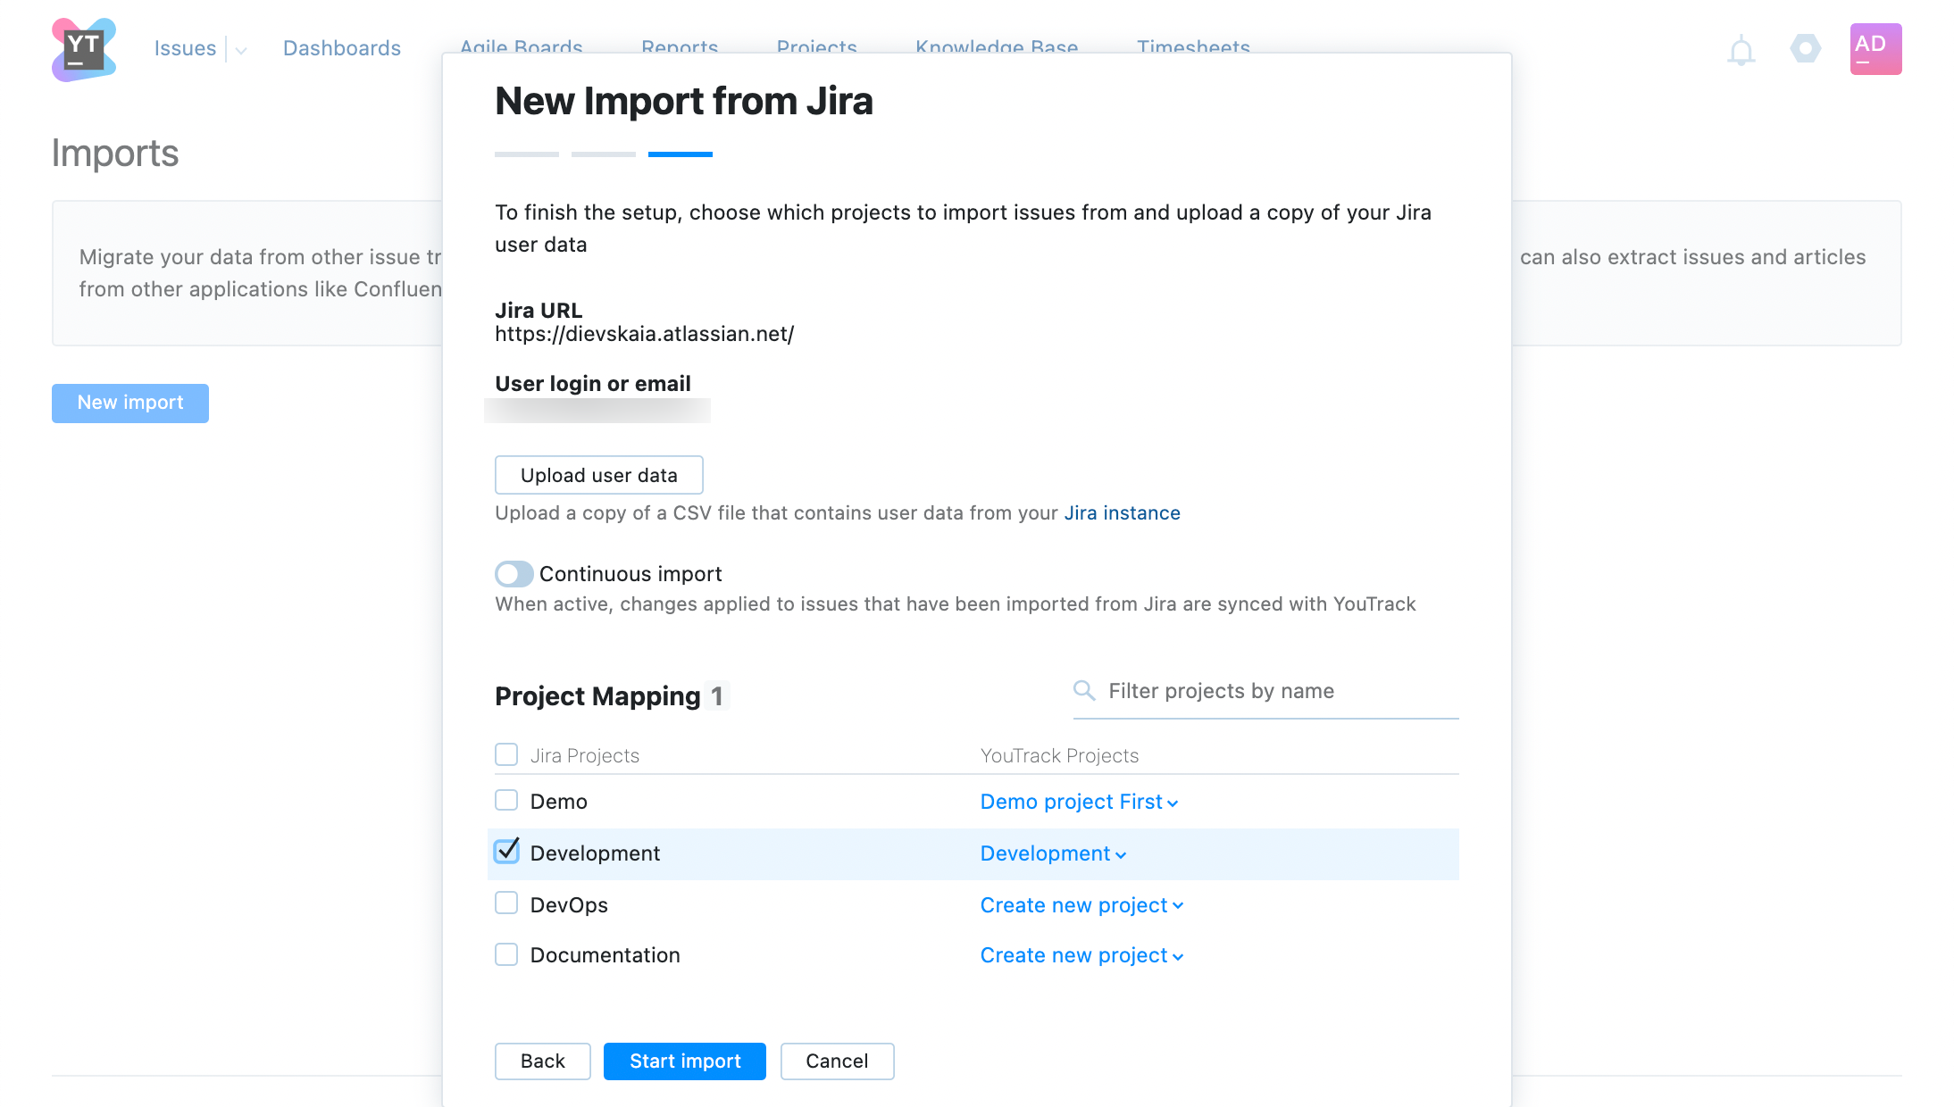Check the DevOps project checkbox
Image resolution: width=1954 pixels, height=1107 pixels.
(x=506, y=903)
